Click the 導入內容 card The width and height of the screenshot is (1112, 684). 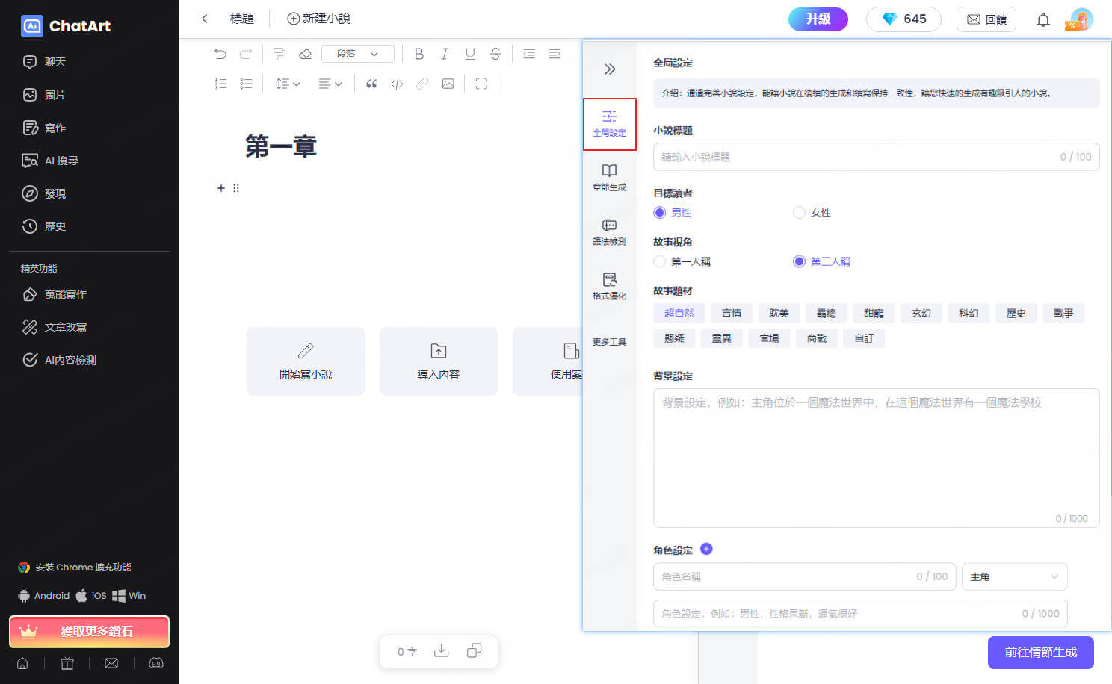439,361
